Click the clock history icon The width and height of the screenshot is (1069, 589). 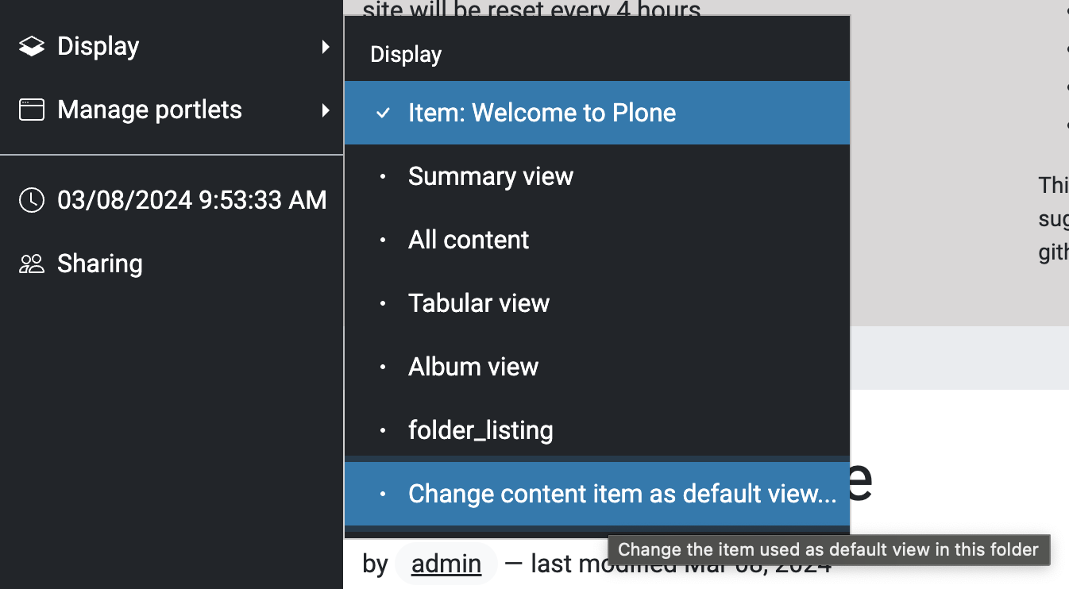coord(32,200)
